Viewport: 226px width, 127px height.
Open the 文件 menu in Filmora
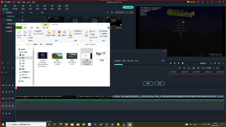pyautogui.click(x=14, y=2)
